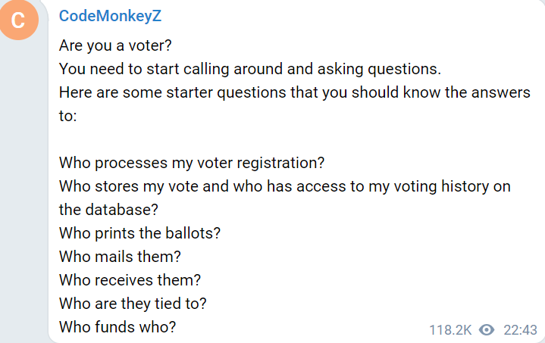
Task: Click the eye views icon
Action: [487, 330]
